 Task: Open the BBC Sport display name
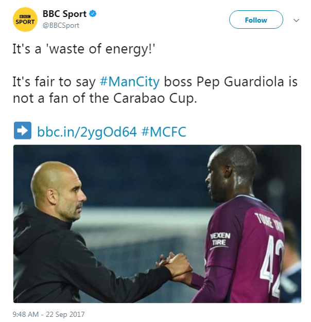(x=64, y=14)
